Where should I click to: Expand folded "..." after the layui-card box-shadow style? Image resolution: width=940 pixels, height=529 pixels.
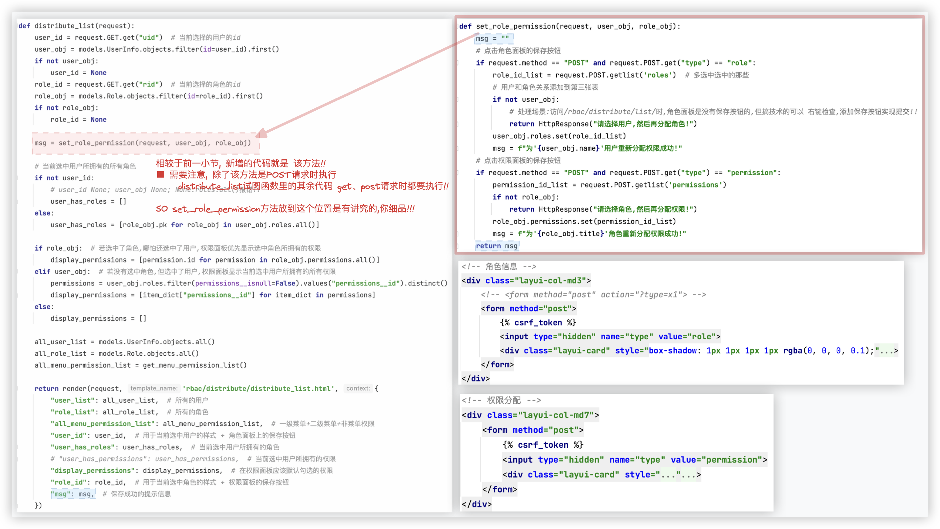[x=886, y=351]
